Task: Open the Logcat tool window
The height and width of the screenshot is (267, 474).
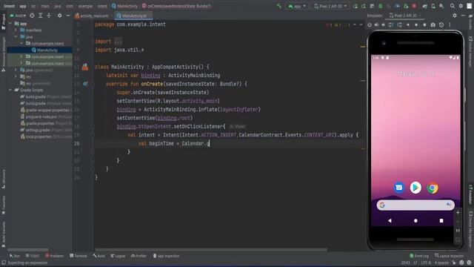Action: click(x=118, y=256)
